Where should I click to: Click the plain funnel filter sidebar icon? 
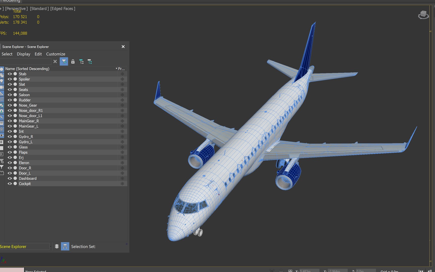pos(2,167)
